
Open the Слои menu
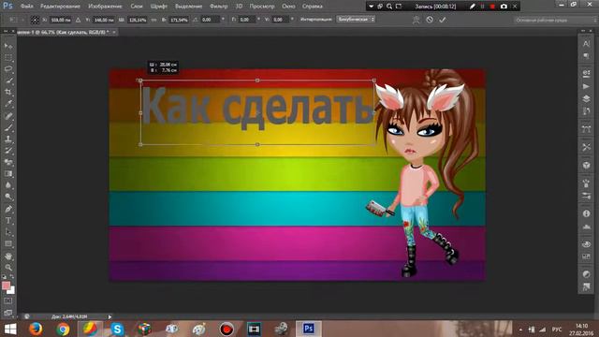[137, 7]
